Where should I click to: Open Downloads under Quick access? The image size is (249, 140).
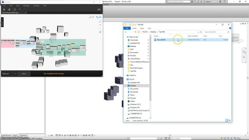[134, 40]
